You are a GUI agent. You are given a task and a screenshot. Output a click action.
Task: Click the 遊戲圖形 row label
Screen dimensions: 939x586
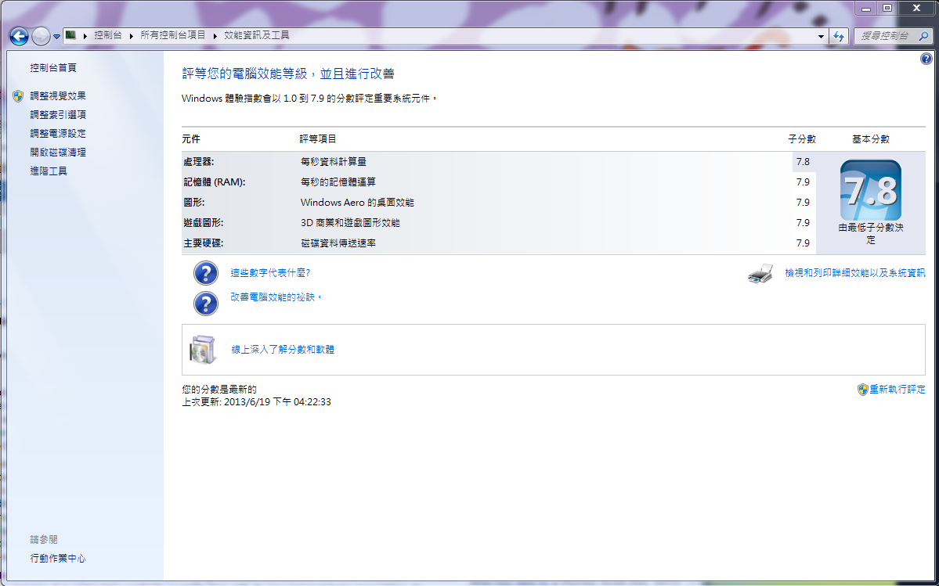(204, 222)
